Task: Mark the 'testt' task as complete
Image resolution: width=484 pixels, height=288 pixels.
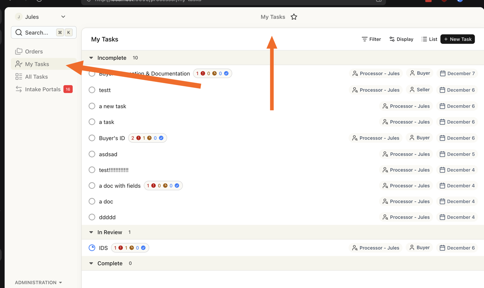Action: [92, 90]
